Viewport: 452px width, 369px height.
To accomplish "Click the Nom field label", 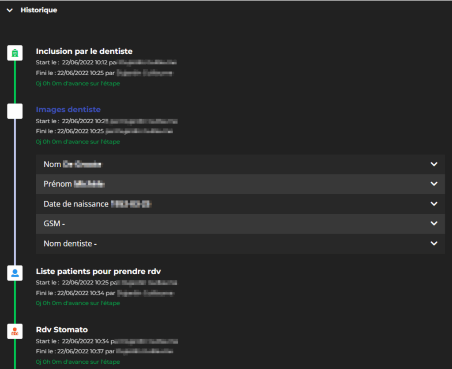I will click(52, 164).
